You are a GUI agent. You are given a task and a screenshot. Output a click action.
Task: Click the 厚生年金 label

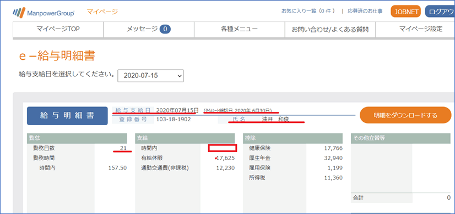point(259,158)
